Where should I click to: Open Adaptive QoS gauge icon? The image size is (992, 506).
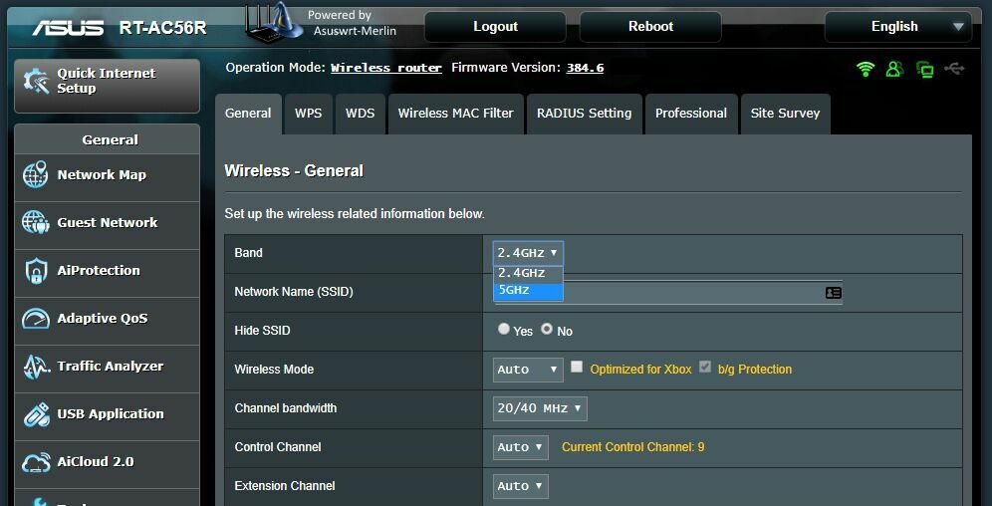point(36,318)
